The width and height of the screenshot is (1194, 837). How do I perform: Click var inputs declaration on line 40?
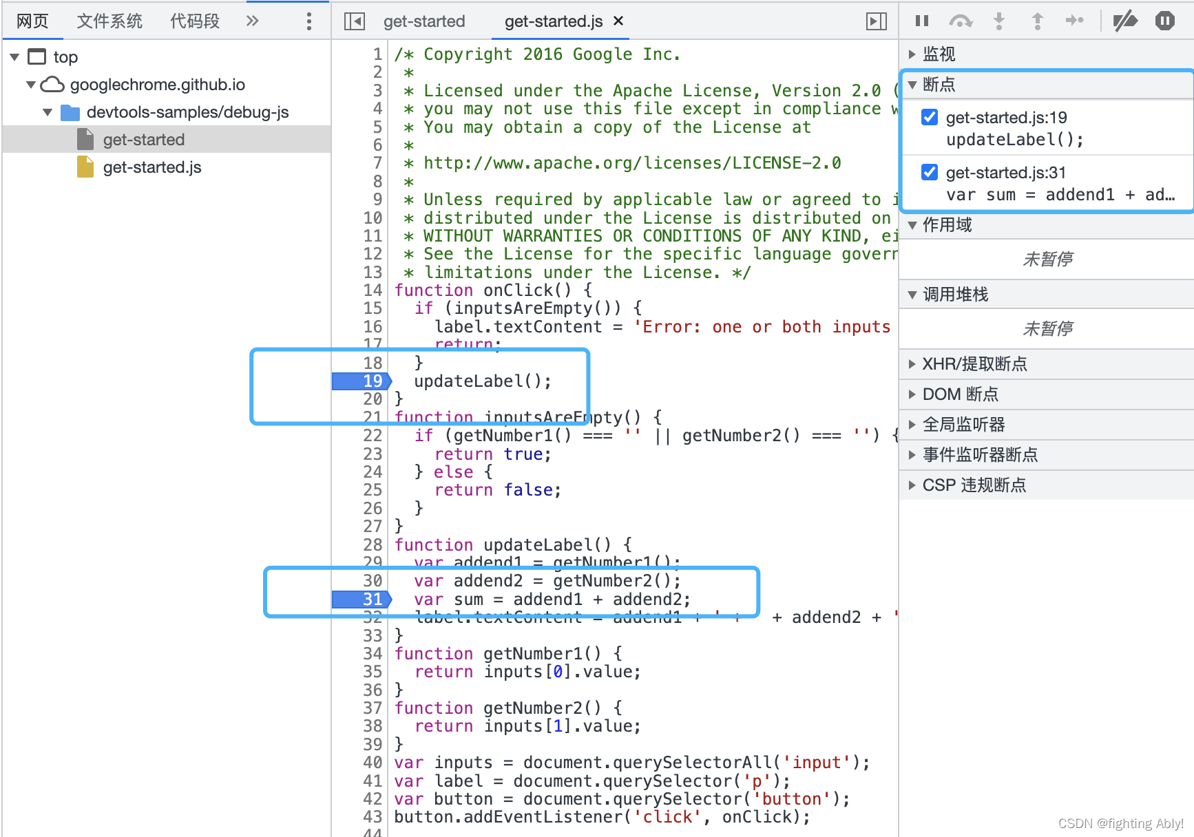632,763
